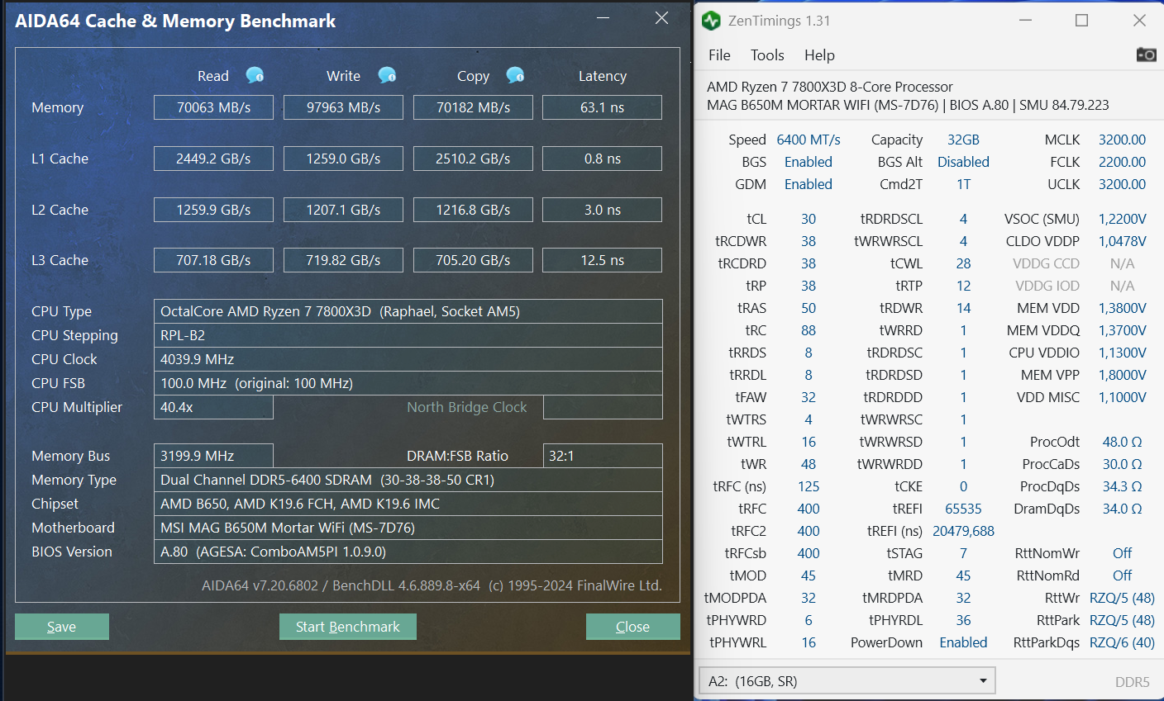
Task: Click the Close button at bottom of AIDA64
Action: point(633,627)
